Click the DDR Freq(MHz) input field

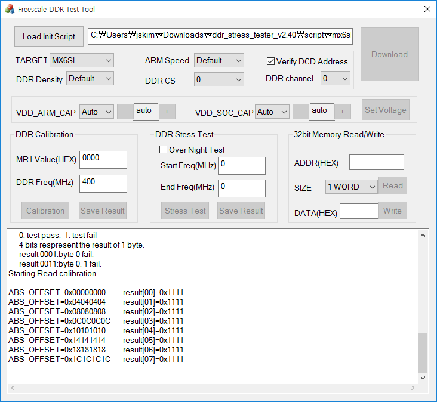point(103,184)
